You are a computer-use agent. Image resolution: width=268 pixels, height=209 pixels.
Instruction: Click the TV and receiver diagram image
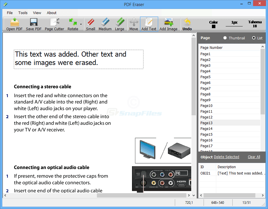tap(163, 151)
